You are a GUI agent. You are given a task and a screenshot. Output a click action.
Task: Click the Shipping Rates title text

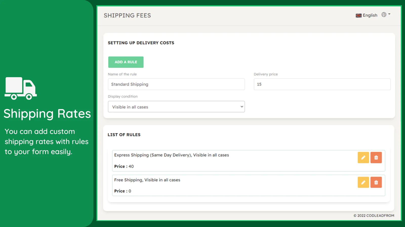47,114
